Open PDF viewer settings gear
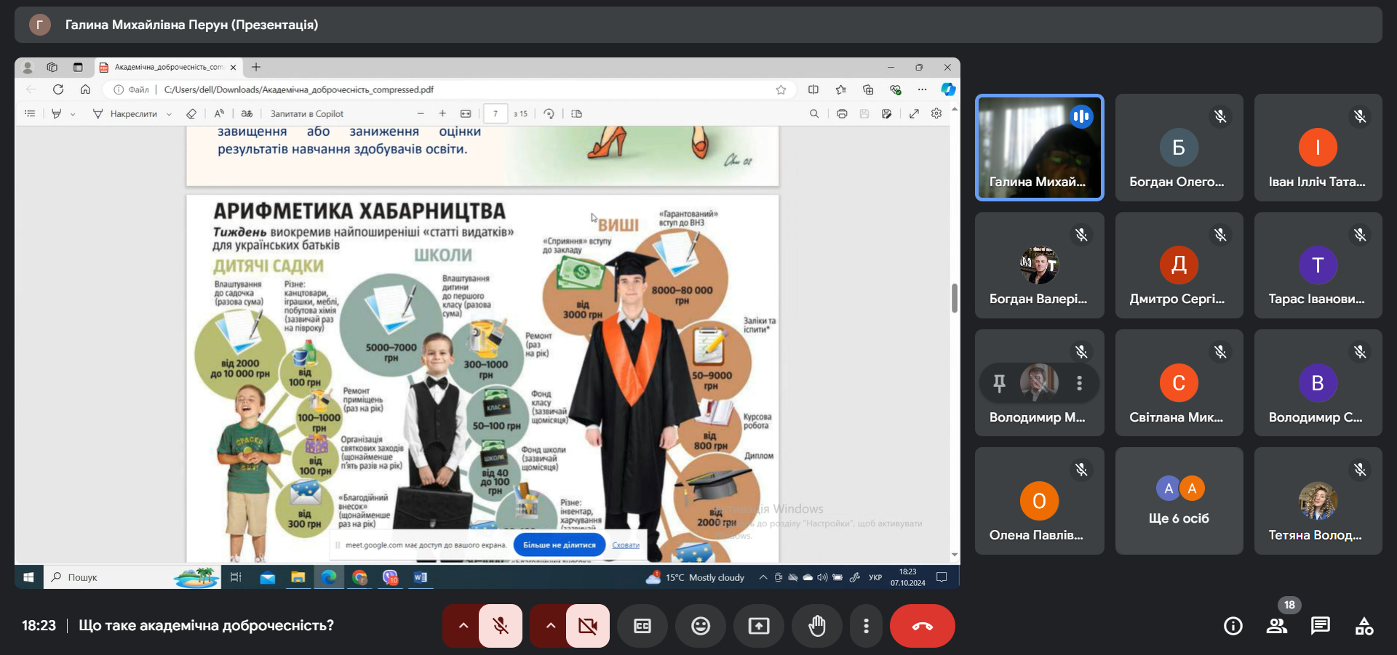This screenshot has height=655, width=1397. pyautogui.click(x=936, y=113)
